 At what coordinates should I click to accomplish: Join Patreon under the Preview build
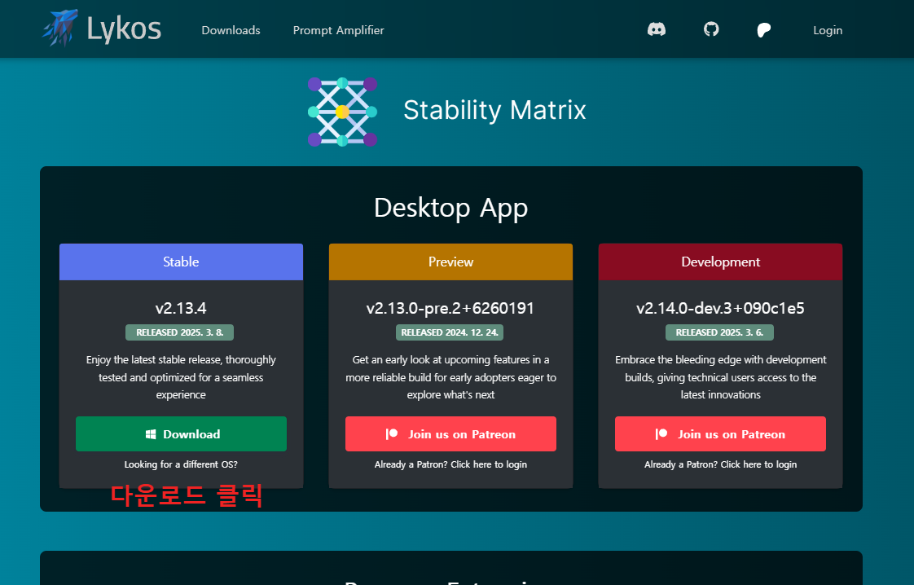[x=450, y=434]
